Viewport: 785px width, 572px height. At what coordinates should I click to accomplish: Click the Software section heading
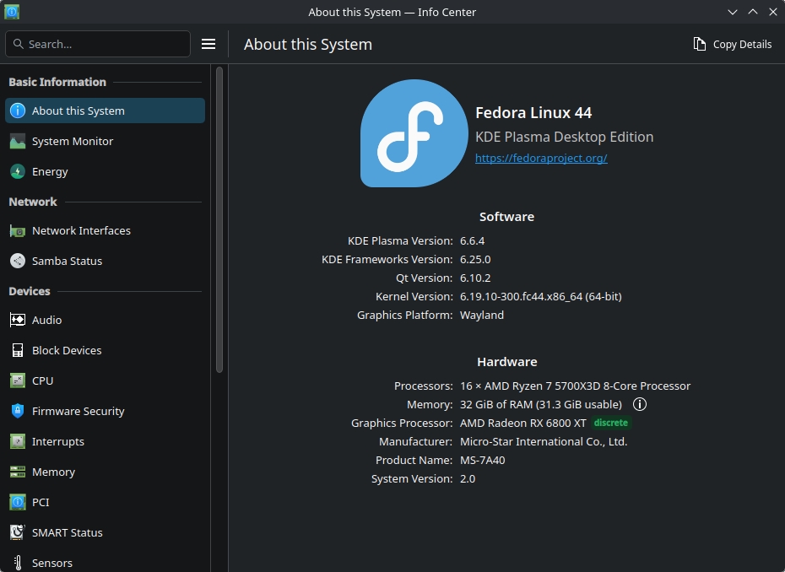click(506, 217)
